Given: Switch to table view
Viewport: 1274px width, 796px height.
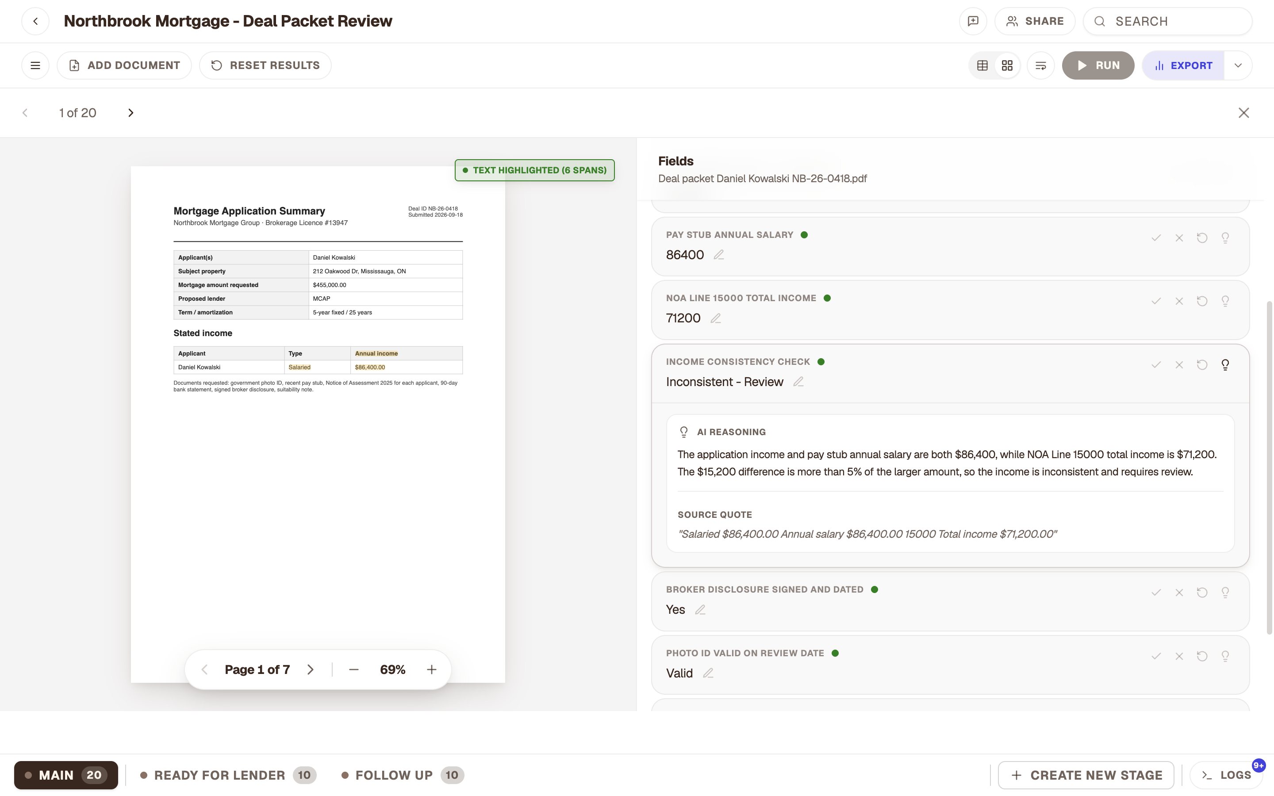Looking at the screenshot, I should 982,65.
